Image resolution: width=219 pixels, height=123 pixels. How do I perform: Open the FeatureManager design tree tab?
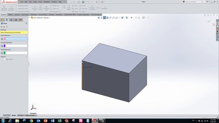coord(2,20)
